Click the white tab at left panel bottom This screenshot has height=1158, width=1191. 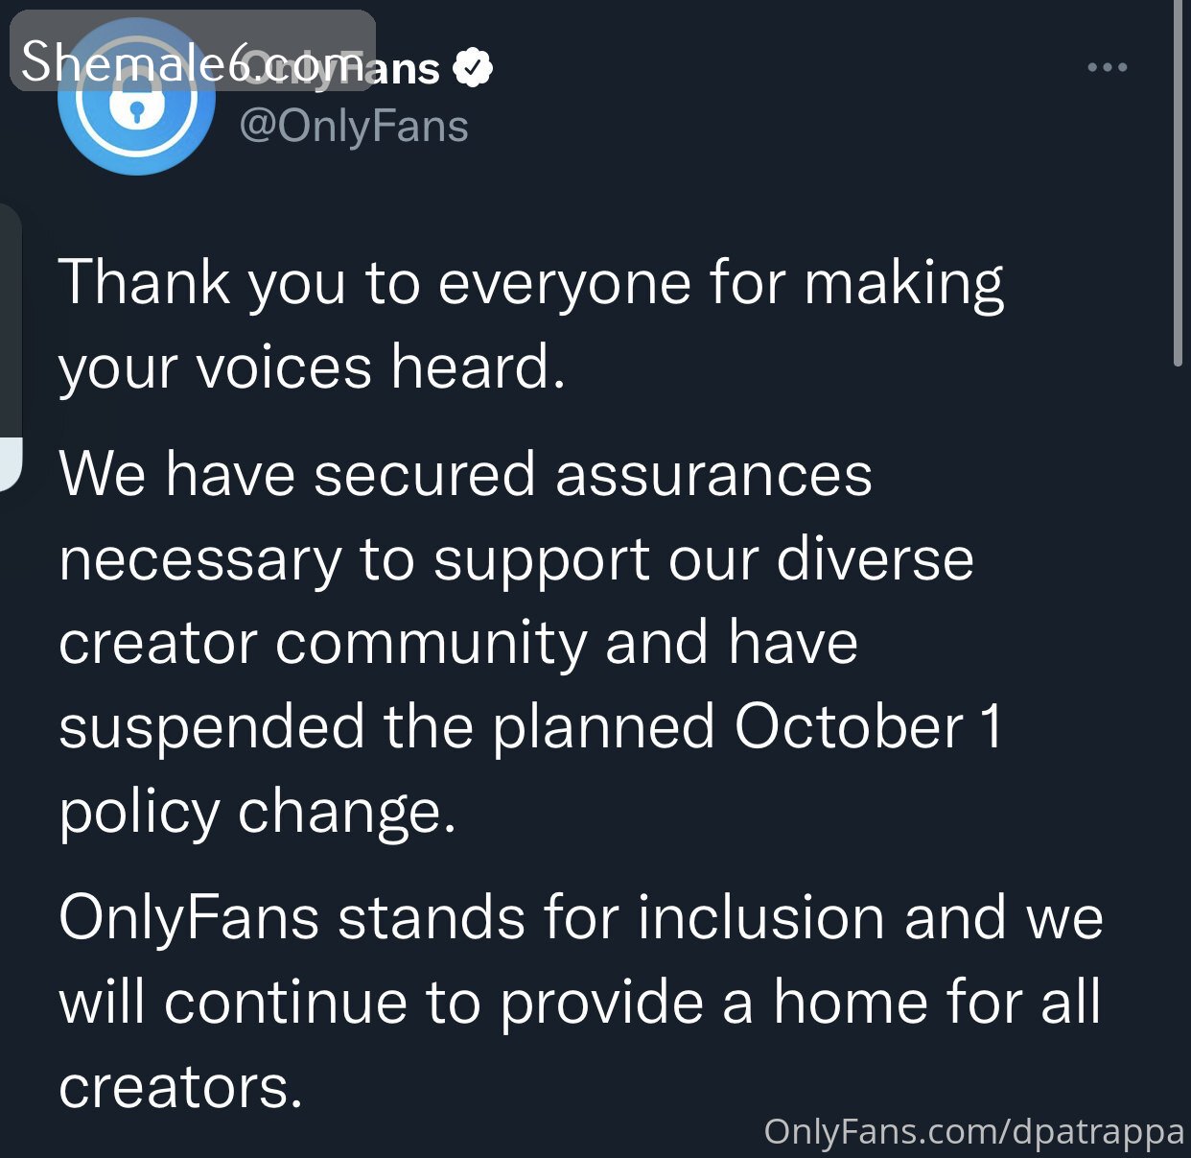11,464
